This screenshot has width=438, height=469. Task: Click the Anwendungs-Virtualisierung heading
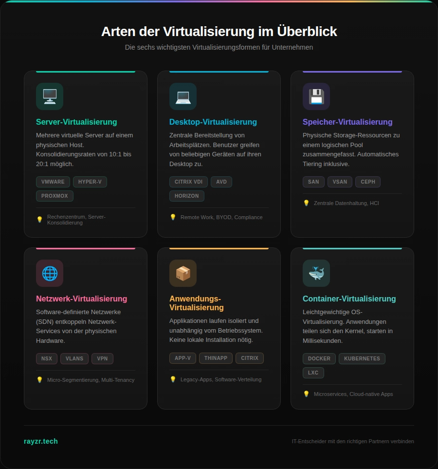197,303
